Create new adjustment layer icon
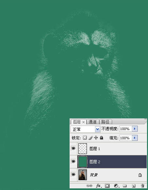 (x=116, y=186)
